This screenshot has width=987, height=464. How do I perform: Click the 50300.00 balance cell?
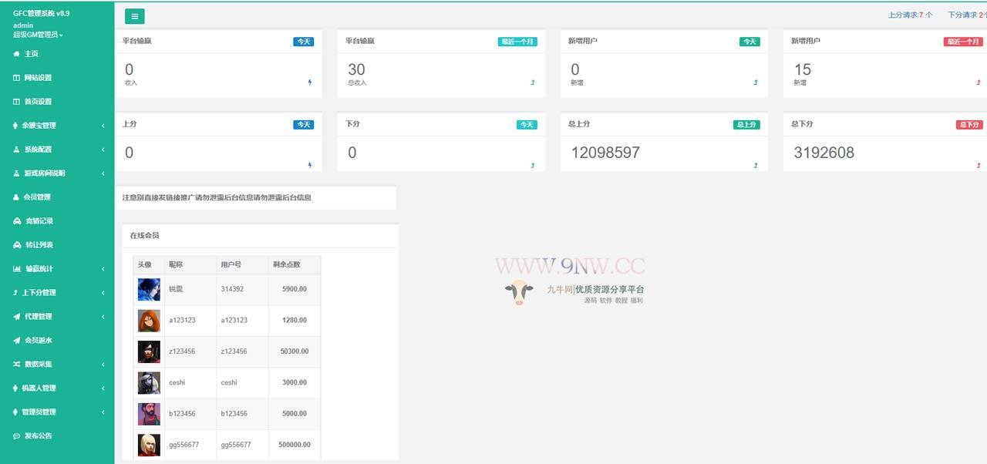pyautogui.click(x=294, y=351)
